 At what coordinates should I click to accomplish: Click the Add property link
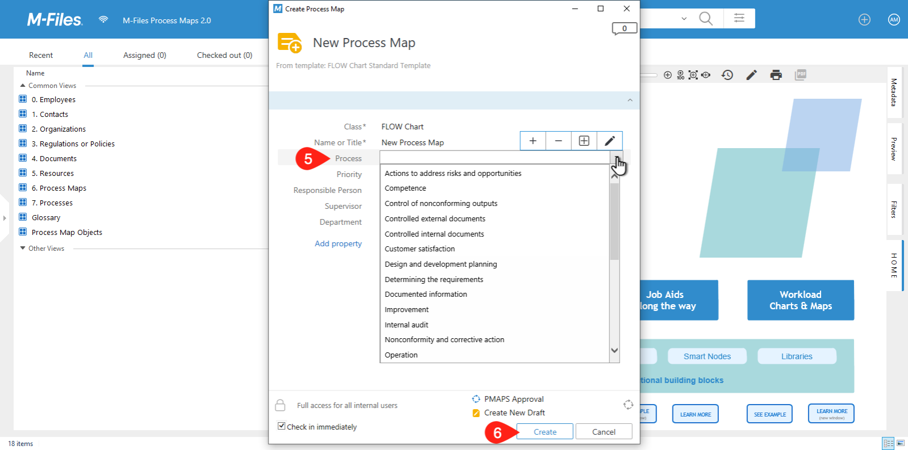[x=338, y=243]
